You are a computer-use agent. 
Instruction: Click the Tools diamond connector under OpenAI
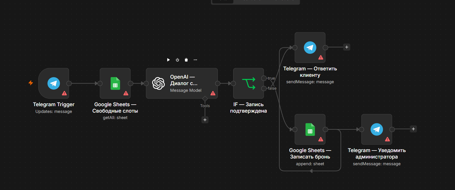[205, 99]
